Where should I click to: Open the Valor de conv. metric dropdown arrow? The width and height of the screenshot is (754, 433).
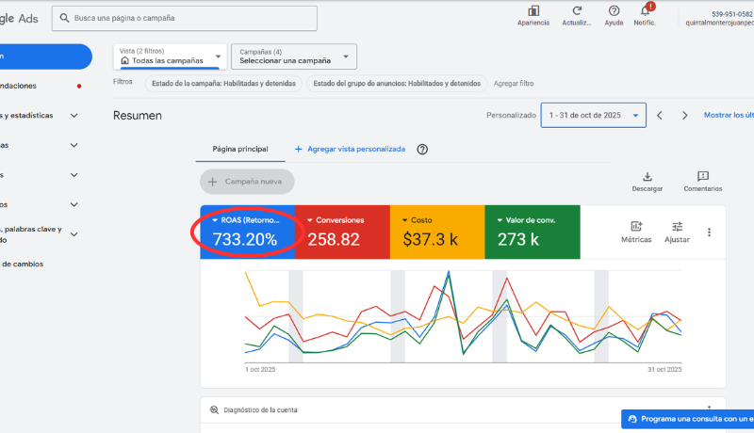[x=500, y=220]
